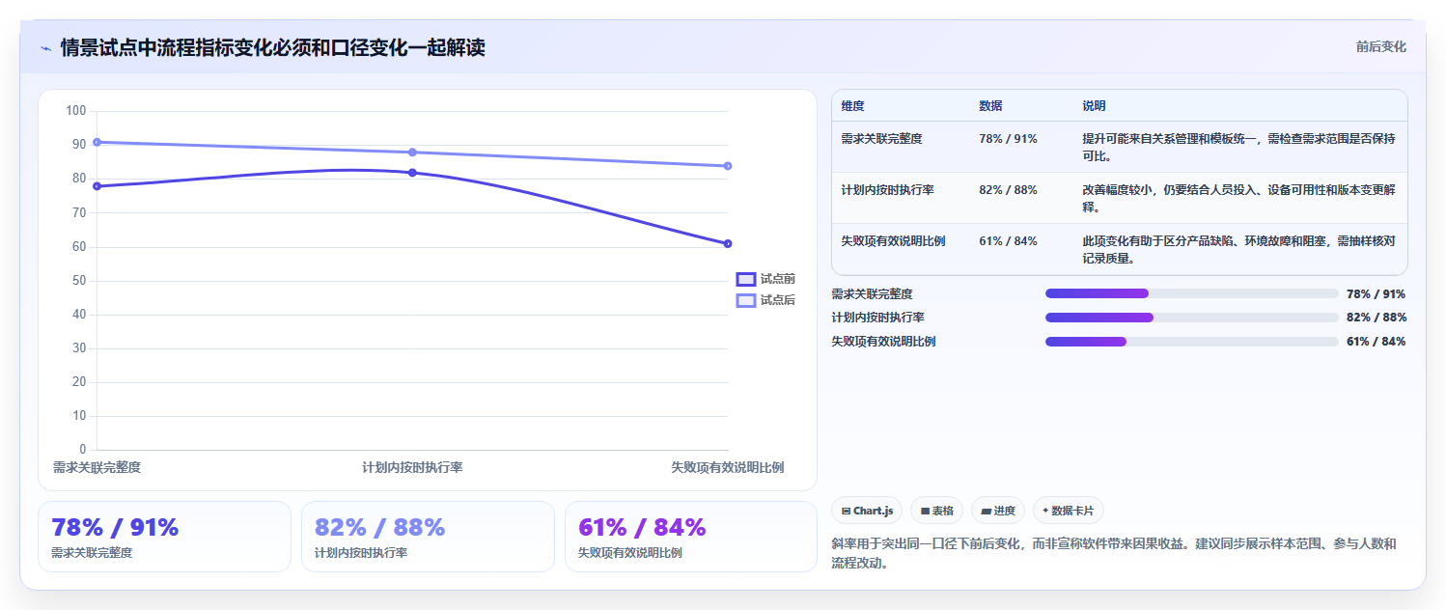Click the 78% / 91% value beside progress bar
The width and height of the screenshot is (1446, 610).
[1376, 294]
